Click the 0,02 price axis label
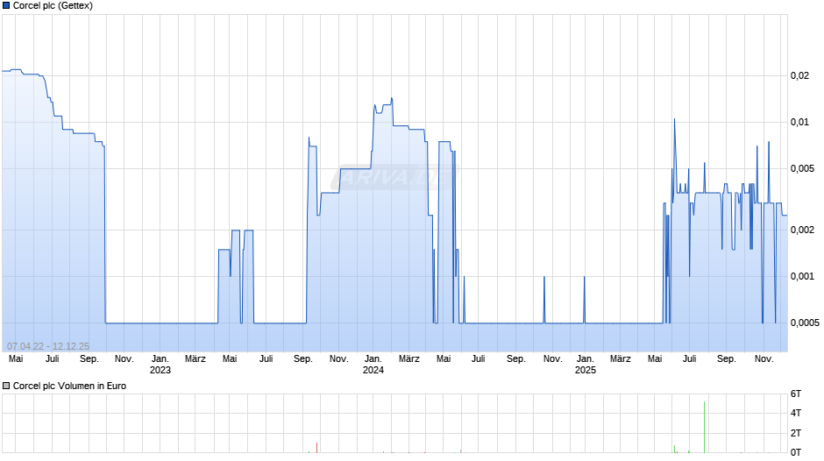 tap(799, 75)
